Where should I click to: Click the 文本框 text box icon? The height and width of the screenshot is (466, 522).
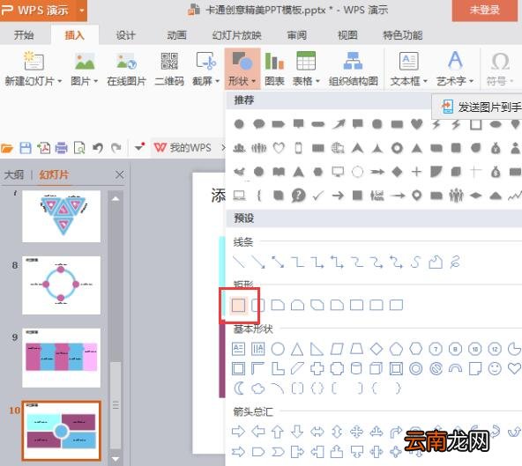(x=408, y=61)
